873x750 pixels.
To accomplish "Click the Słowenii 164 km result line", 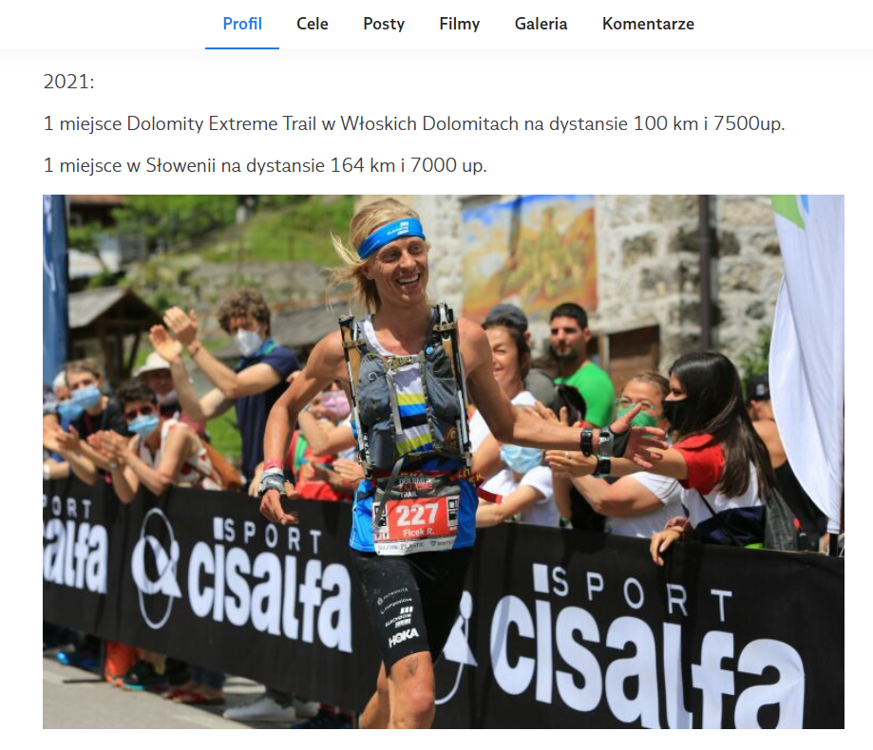I will coord(265,165).
